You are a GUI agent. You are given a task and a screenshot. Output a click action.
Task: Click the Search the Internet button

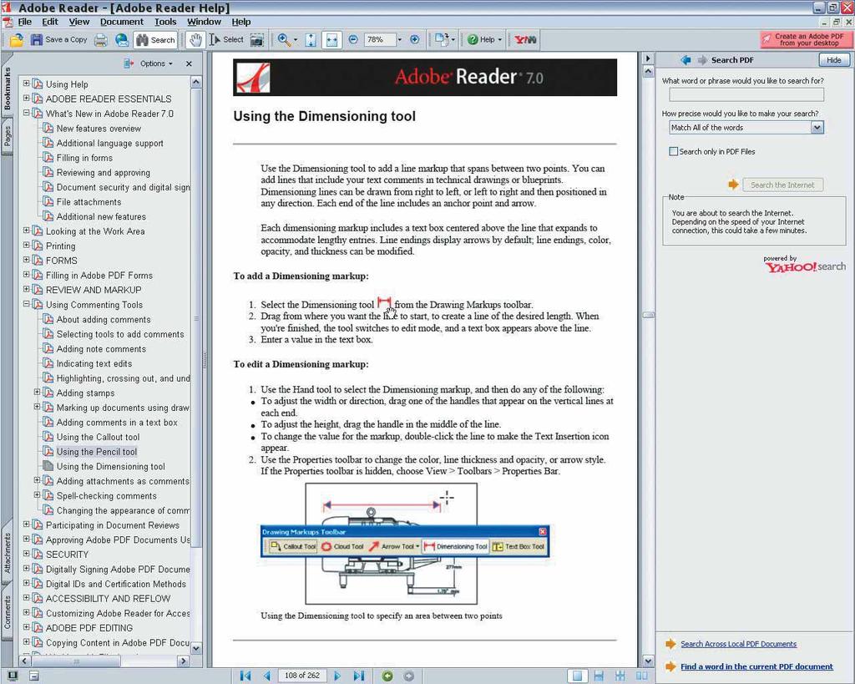click(x=782, y=185)
